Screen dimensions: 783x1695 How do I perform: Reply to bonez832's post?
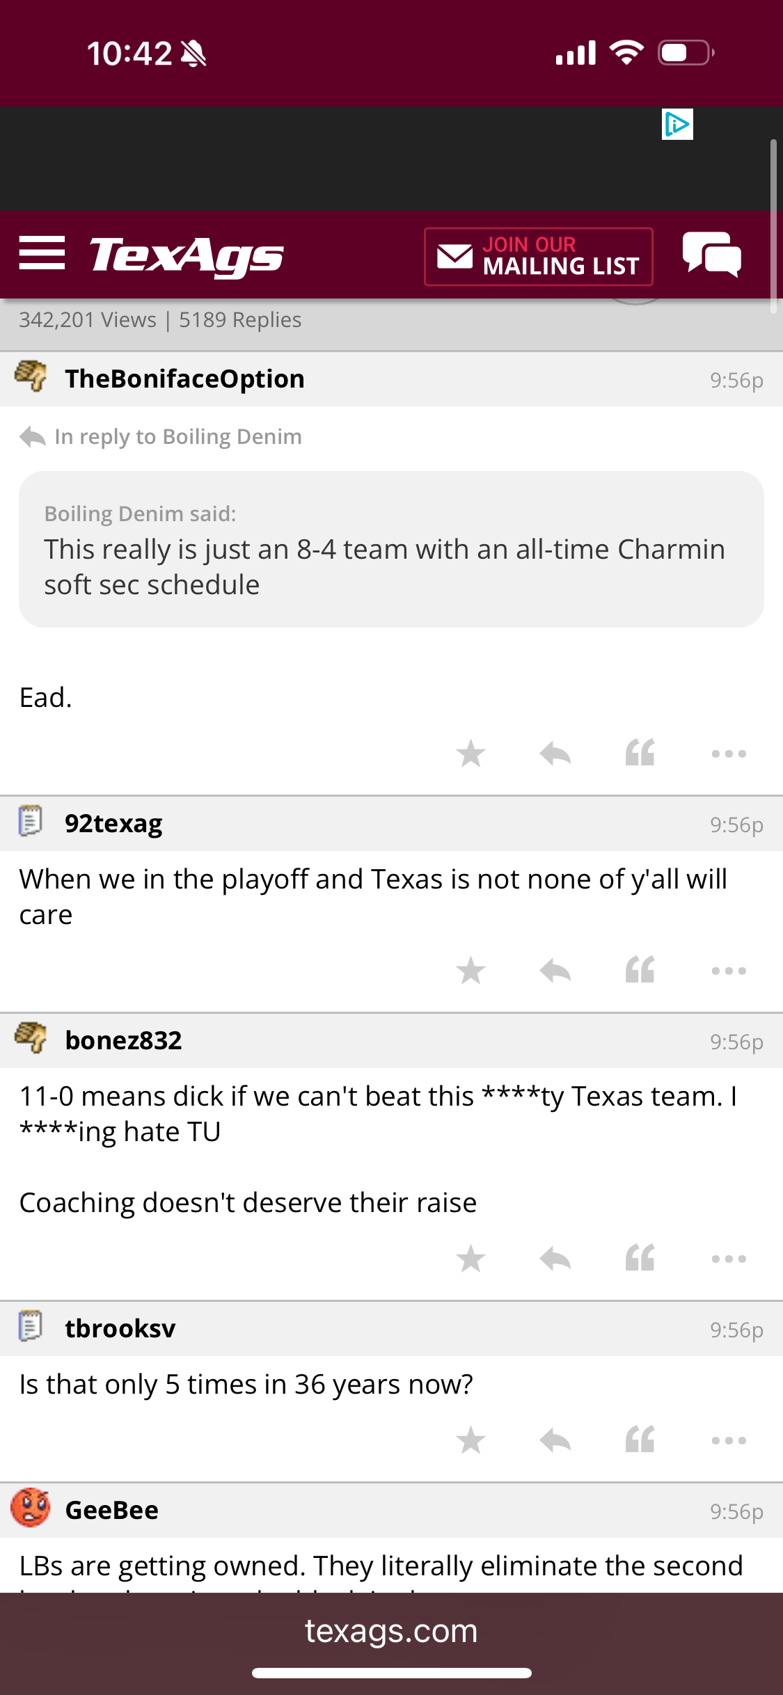click(555, 1259)
